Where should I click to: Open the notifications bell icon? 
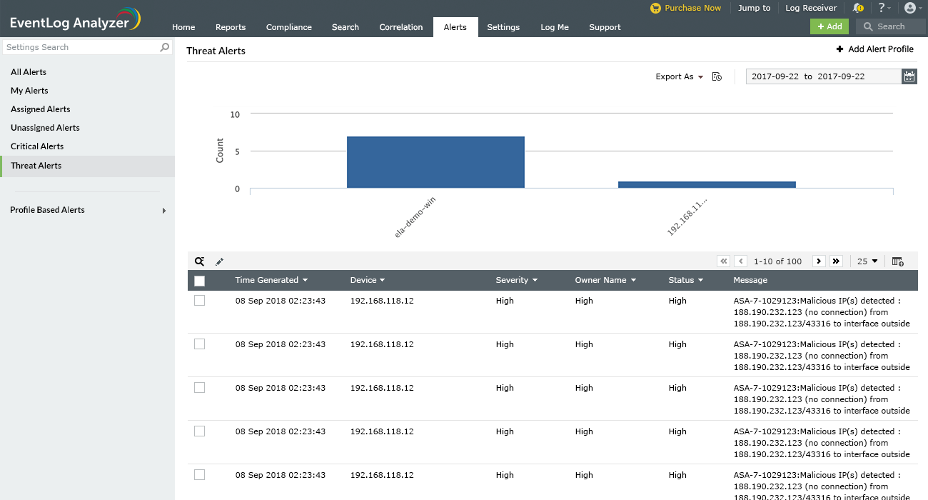858,8
